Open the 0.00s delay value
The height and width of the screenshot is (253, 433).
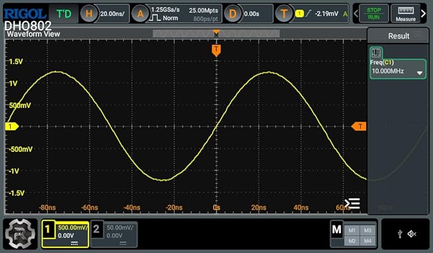[251, 14]
